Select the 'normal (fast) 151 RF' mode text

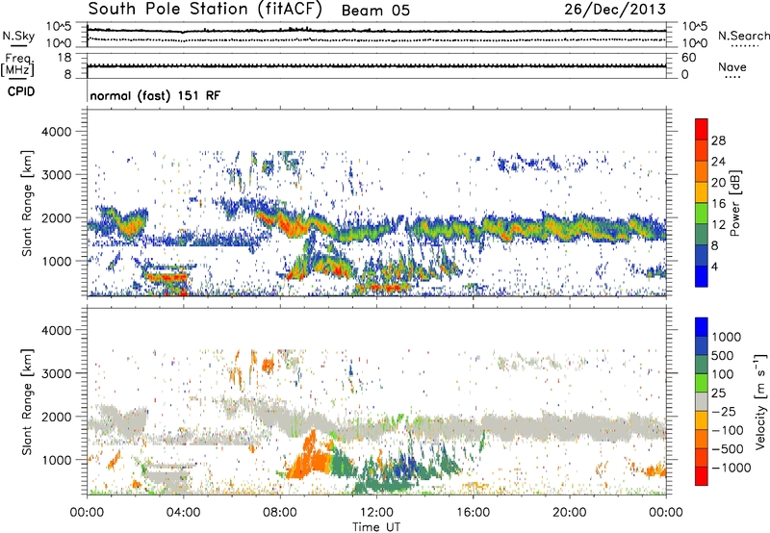(x=155, y=96)
